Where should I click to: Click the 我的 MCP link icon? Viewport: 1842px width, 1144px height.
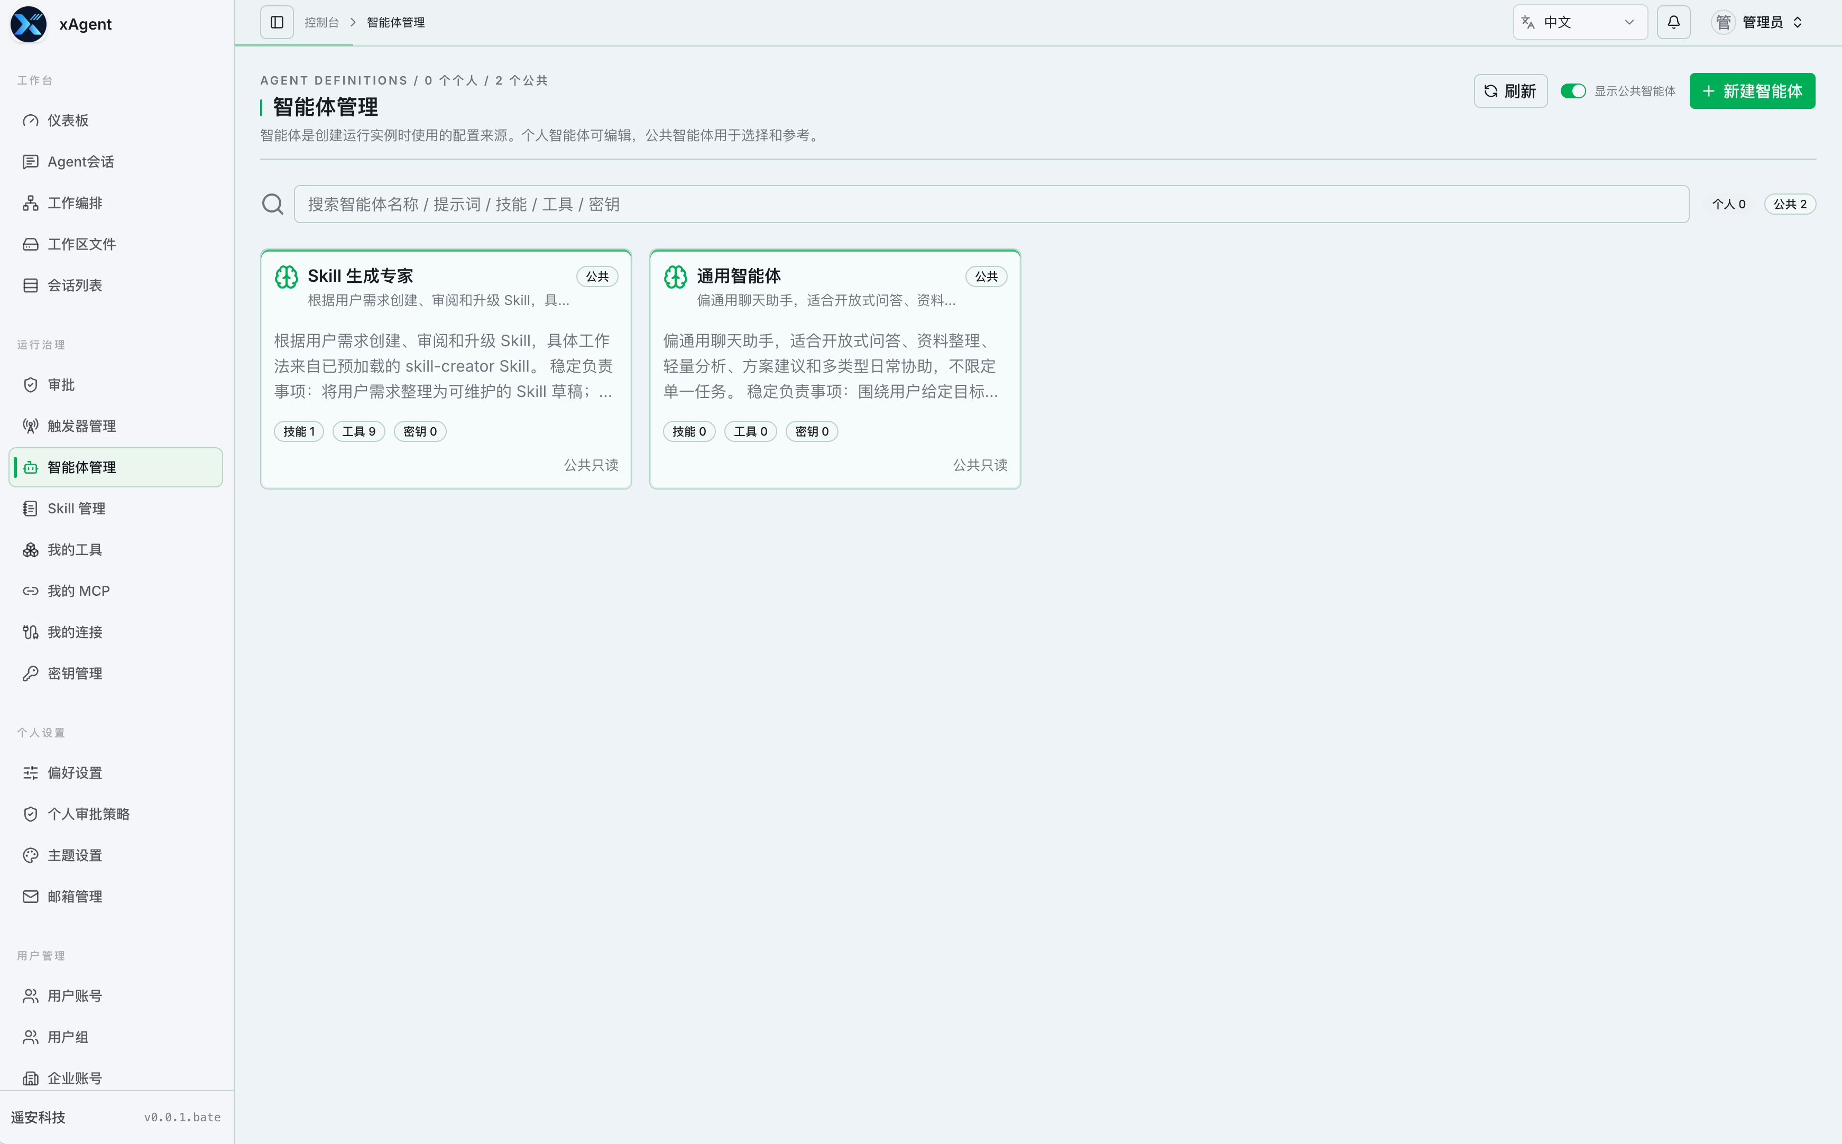click(x=30, y=591)
